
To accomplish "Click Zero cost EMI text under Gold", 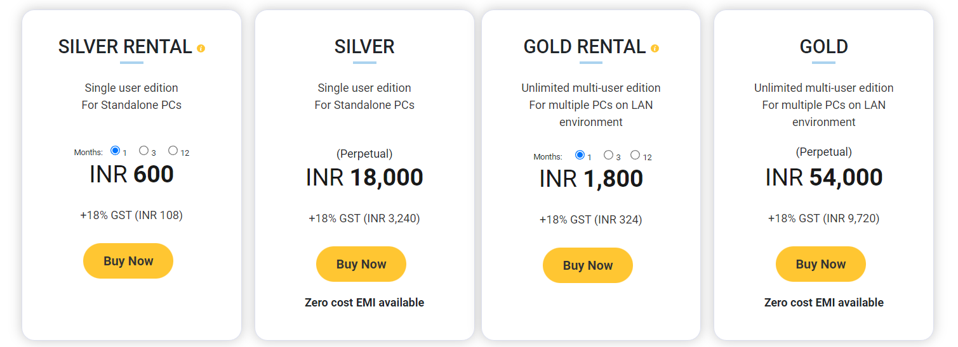I will (x=824, y=303).
